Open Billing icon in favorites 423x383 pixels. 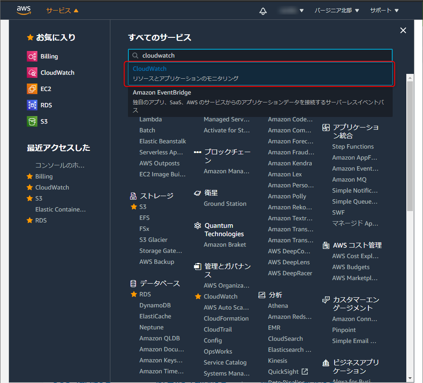(32, 56)
